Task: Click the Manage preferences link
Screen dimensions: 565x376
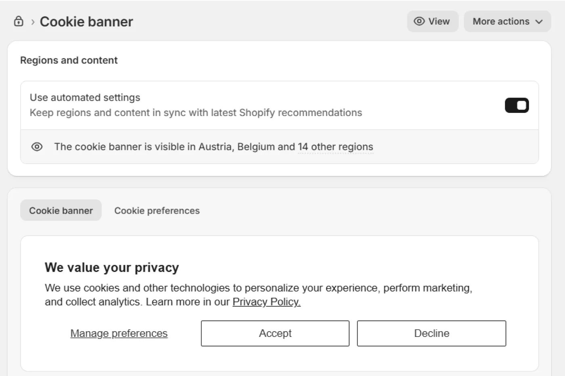Action: [x=119, y=333]
